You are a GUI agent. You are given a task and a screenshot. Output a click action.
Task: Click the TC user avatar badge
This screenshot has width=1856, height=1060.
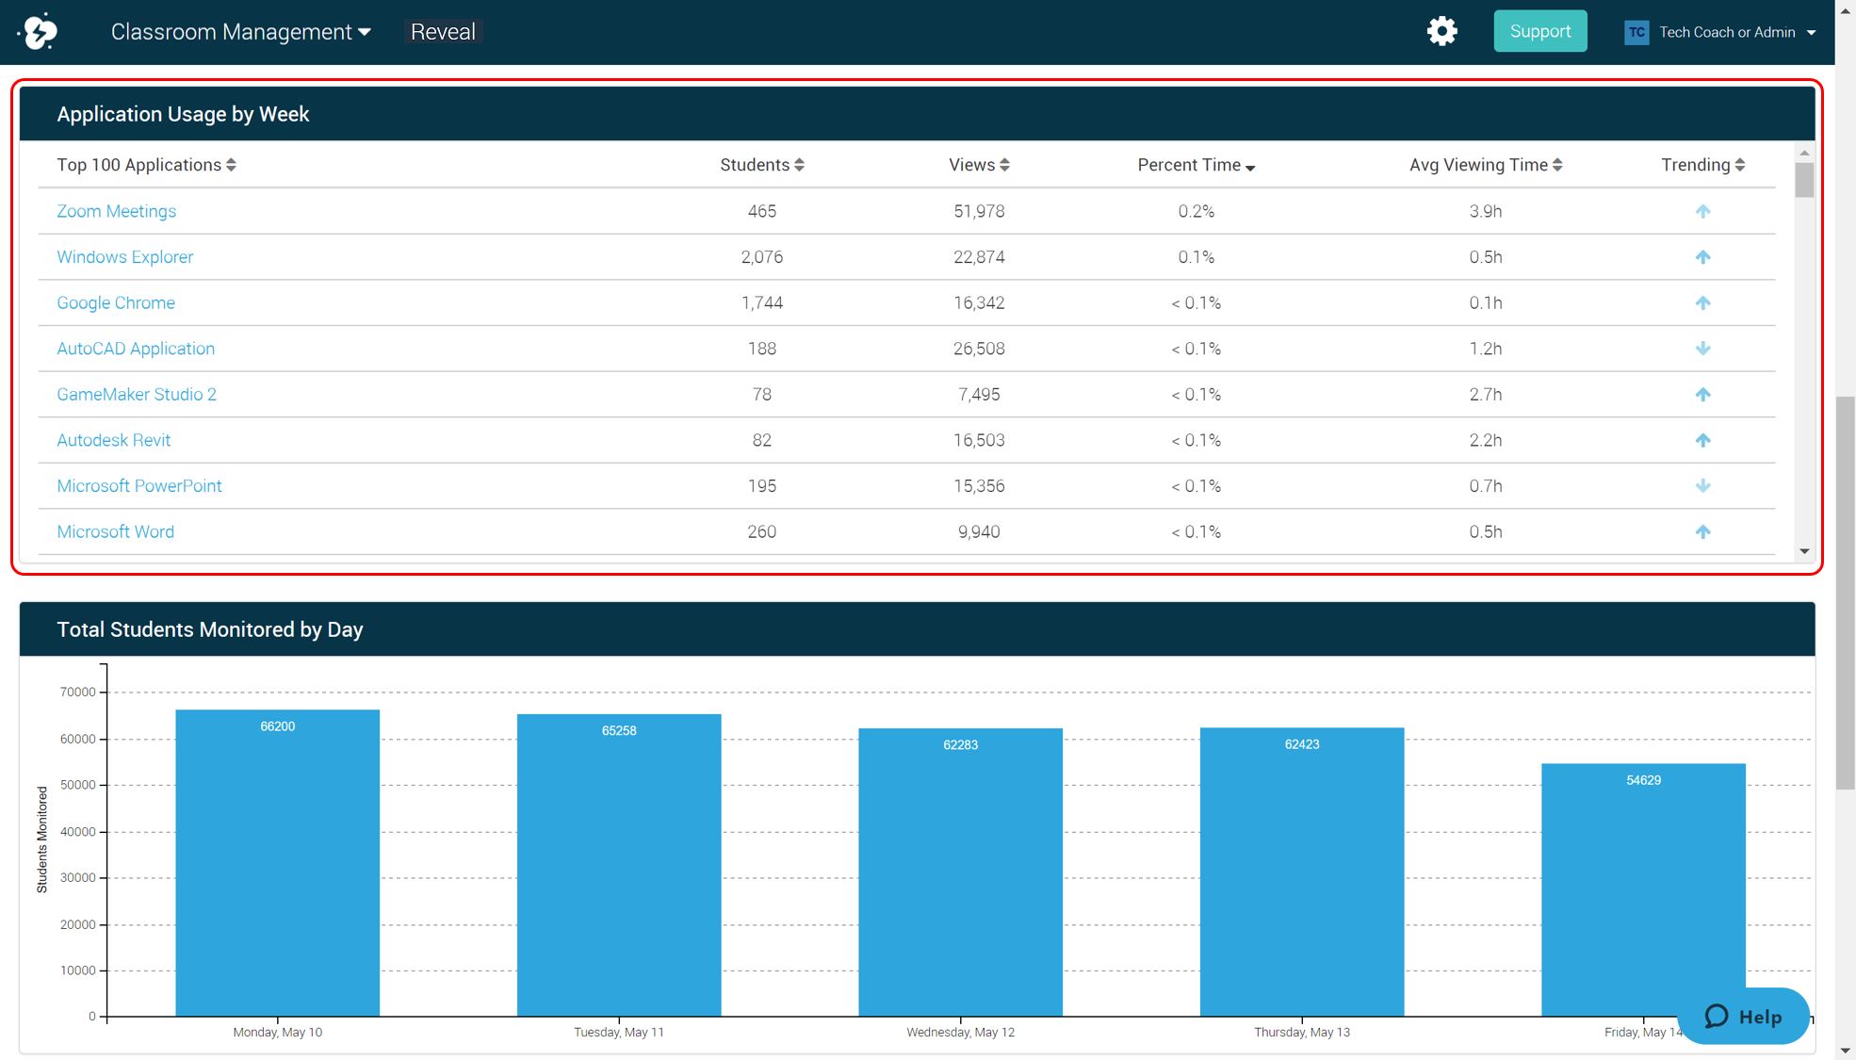[1636, 32]
